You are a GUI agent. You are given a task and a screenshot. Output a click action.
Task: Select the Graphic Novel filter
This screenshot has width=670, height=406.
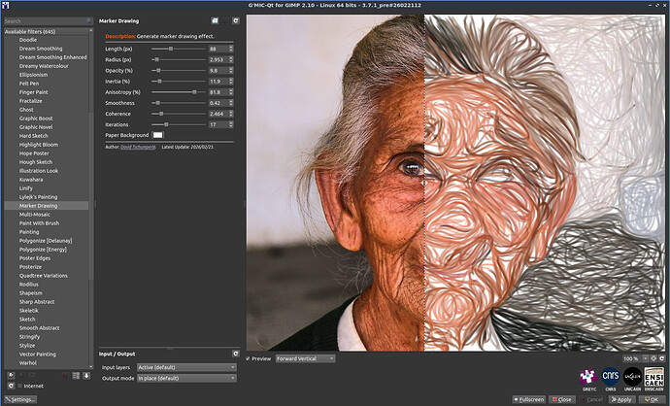pos(36,127)
